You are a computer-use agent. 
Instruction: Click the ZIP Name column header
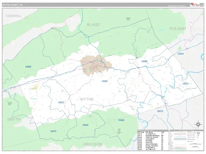point(149,132)
